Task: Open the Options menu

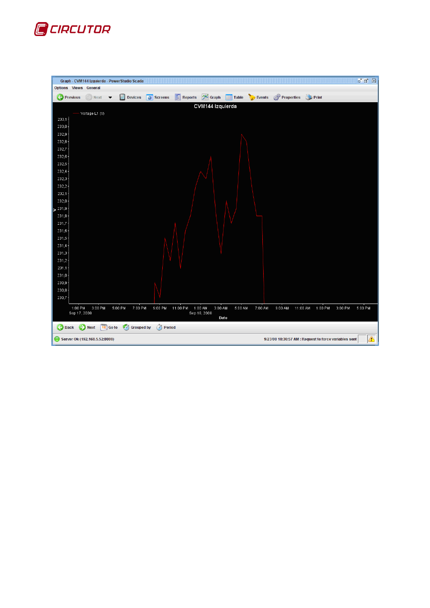Action: click(61, 88)
